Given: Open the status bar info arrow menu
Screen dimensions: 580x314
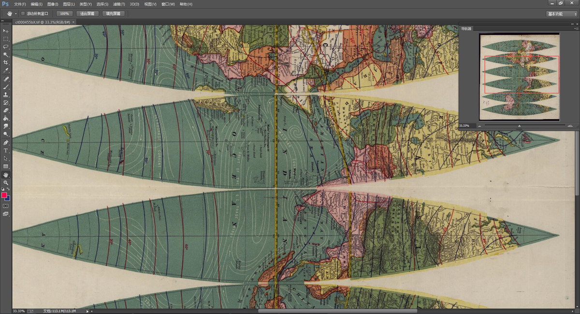Looking at the screenshot, I should 87,311.
